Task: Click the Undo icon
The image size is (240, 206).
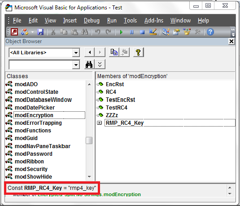Action: coord(98,32)
